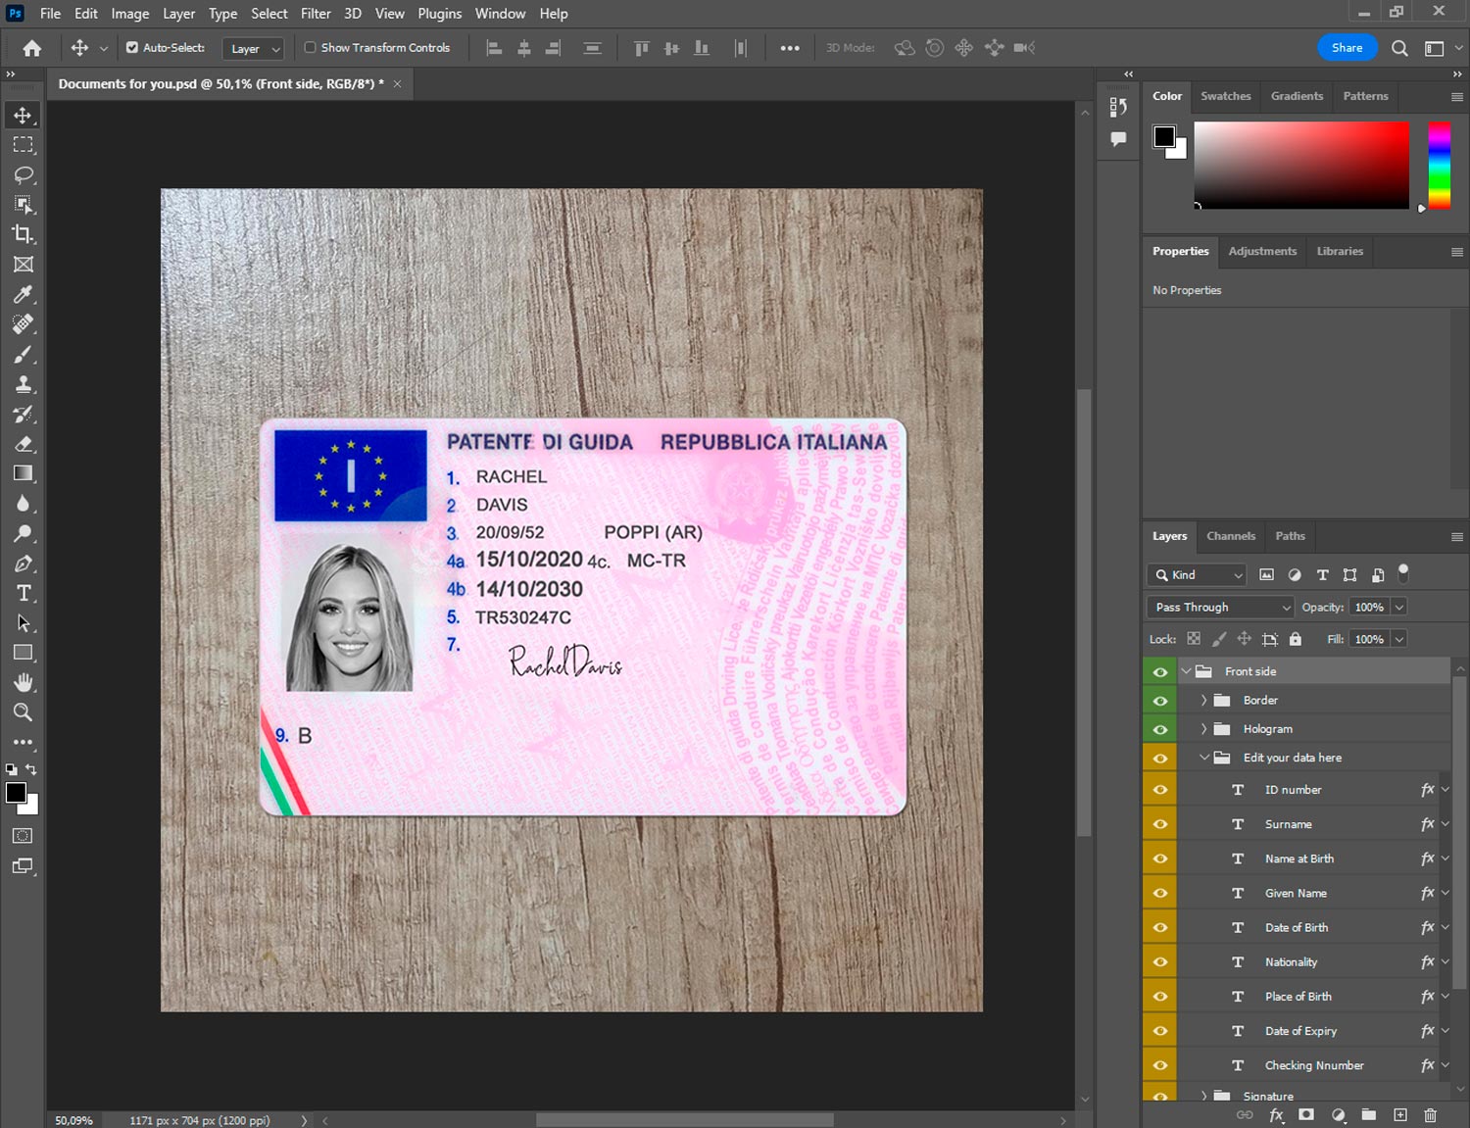Select the Horizontal Type tool

[24, 593]
